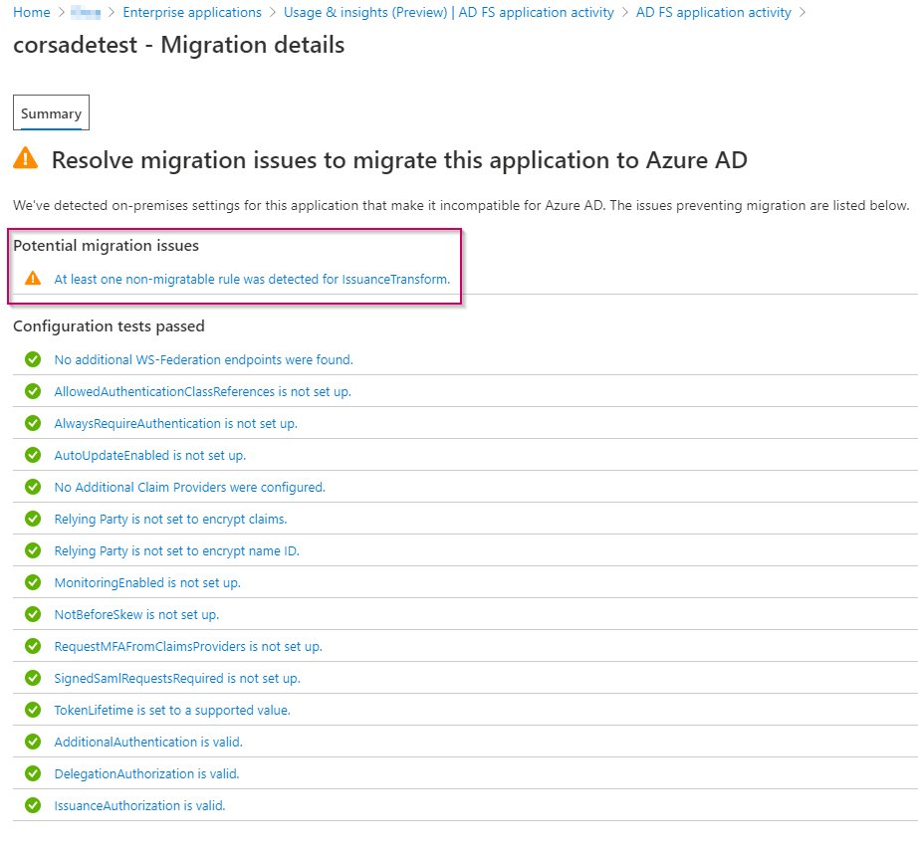Select Relying Party not set to encrypt claims
The width and height of the screenshot is (918, 857).
pos(170,519)
